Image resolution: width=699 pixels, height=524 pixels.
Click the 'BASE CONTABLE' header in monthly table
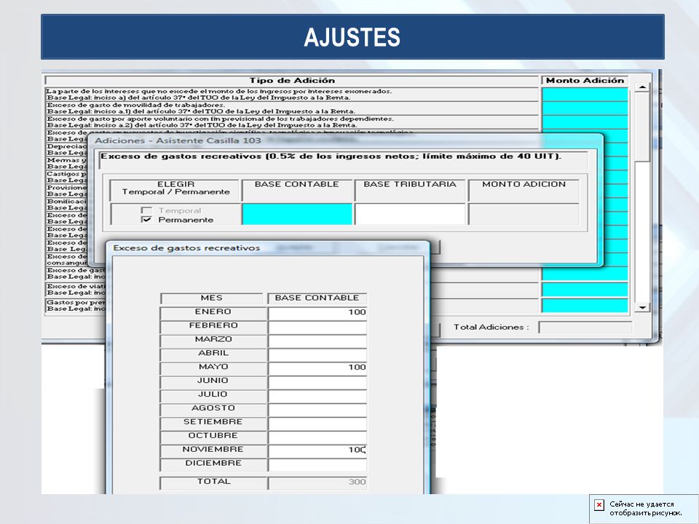[317, 298]
